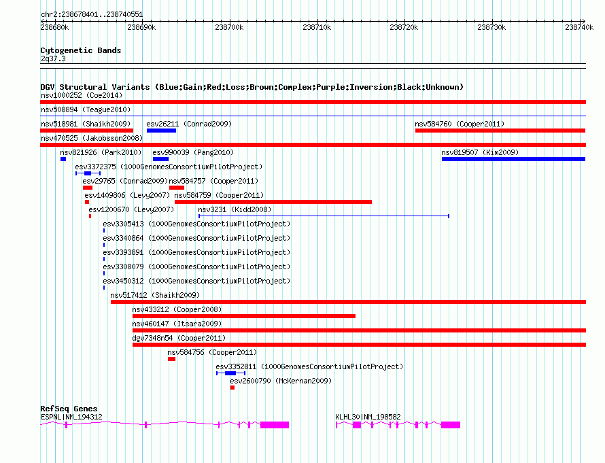Click the KLHL30 last exon block
The image size is (605, 463).
451,425
